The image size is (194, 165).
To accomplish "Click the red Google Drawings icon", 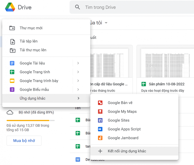I will pyautogui.click(x=100, y=103).
